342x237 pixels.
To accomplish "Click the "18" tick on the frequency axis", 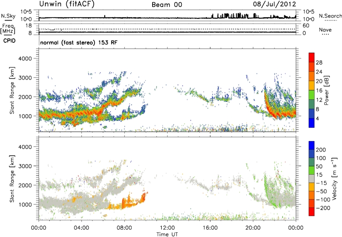I will click(29, 26).
